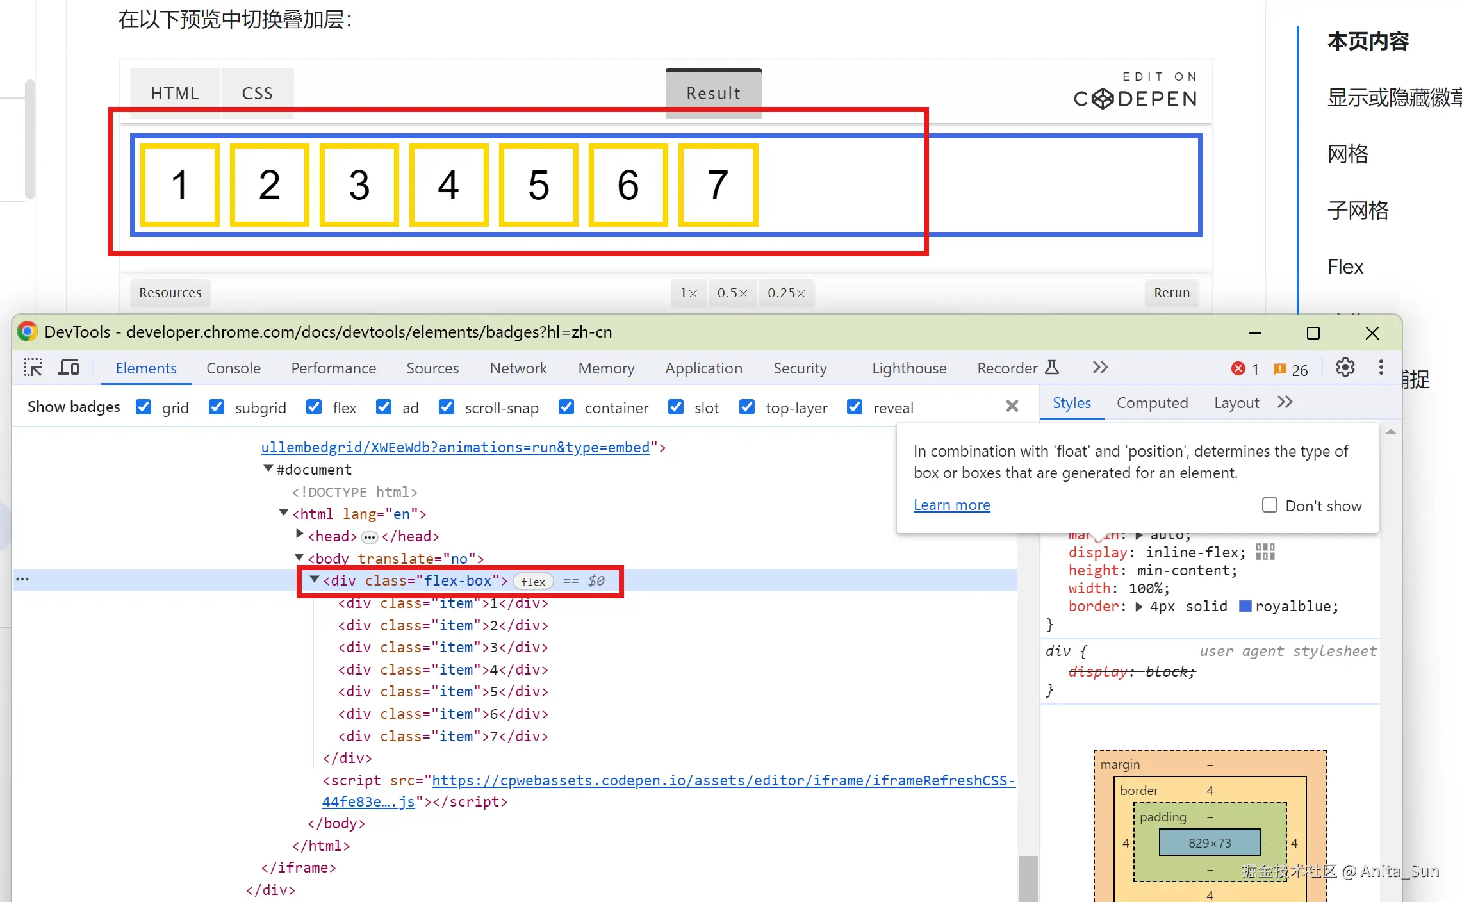Click the three-dot actions on selected row
This screenshot has width=1462, height=902.
[x=22, y=579]
